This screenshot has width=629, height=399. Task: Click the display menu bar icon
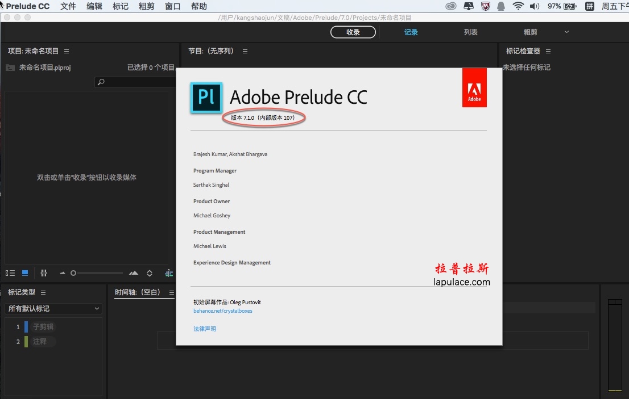tap(469, 6)
